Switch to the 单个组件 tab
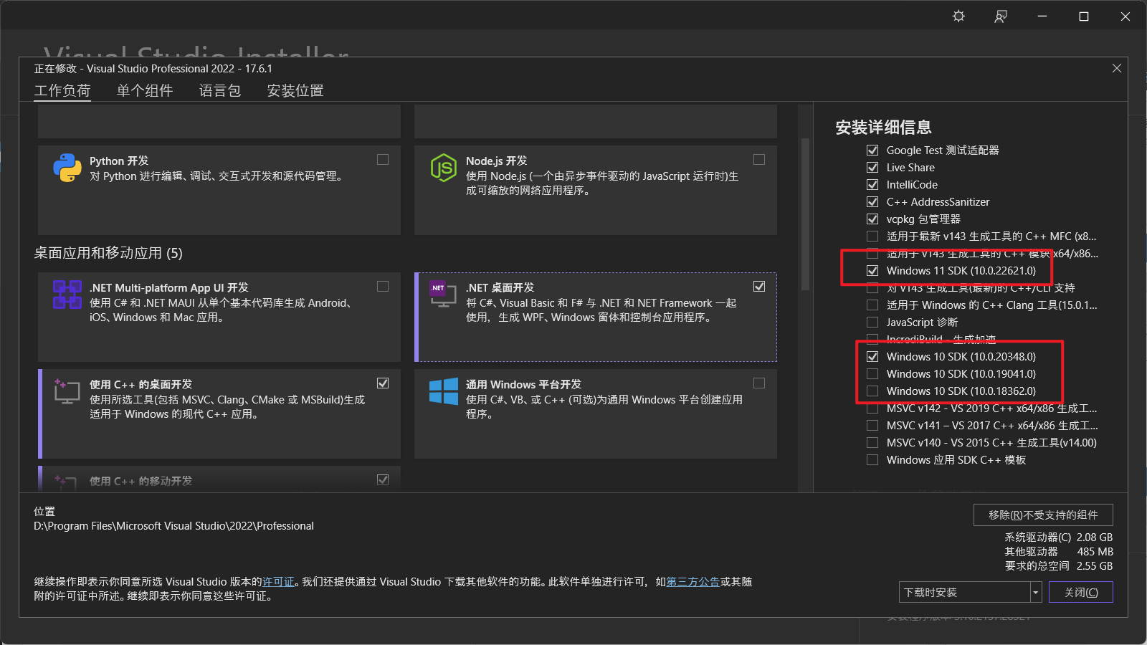The image size is (1147, 645). pos(145,90)
